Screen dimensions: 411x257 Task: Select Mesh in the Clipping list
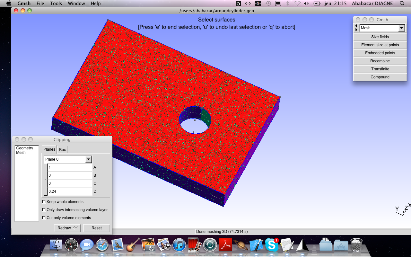click(x=21, y=153)
